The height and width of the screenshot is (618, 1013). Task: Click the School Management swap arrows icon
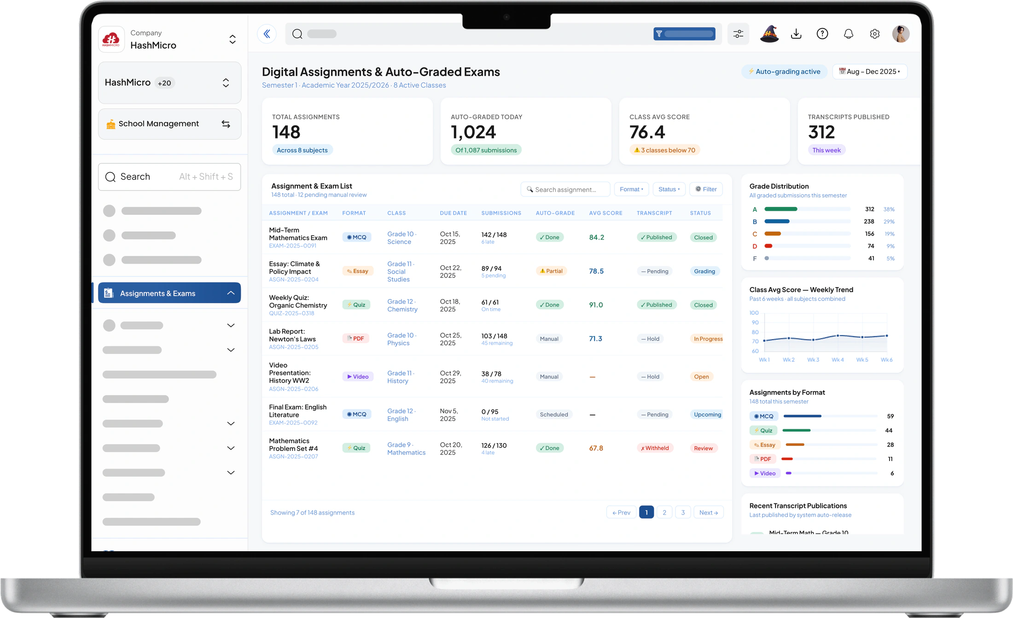226,124
